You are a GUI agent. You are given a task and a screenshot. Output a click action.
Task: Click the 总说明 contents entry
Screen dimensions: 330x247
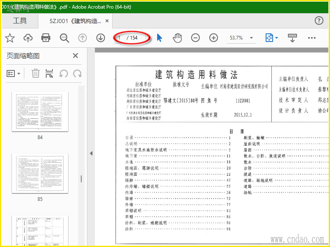[178, 144]
